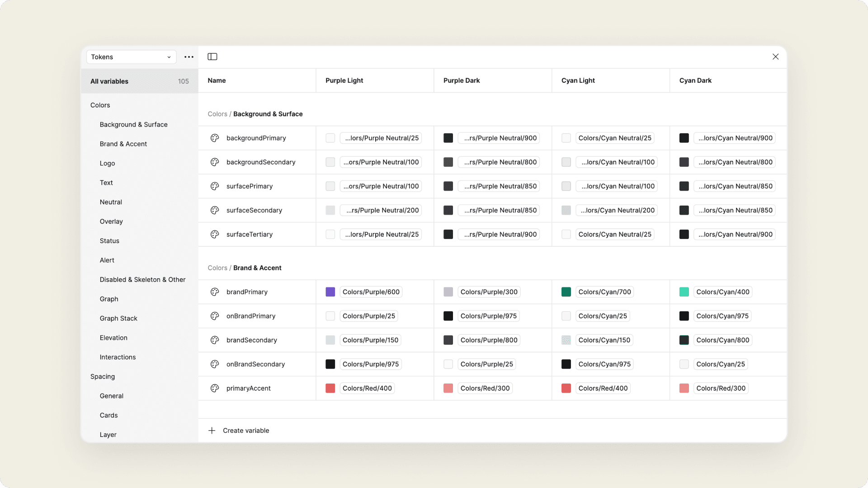The image size is (868, 488).
Task: Select the onBrandSecondary variable name
Action: pos(255,364)
